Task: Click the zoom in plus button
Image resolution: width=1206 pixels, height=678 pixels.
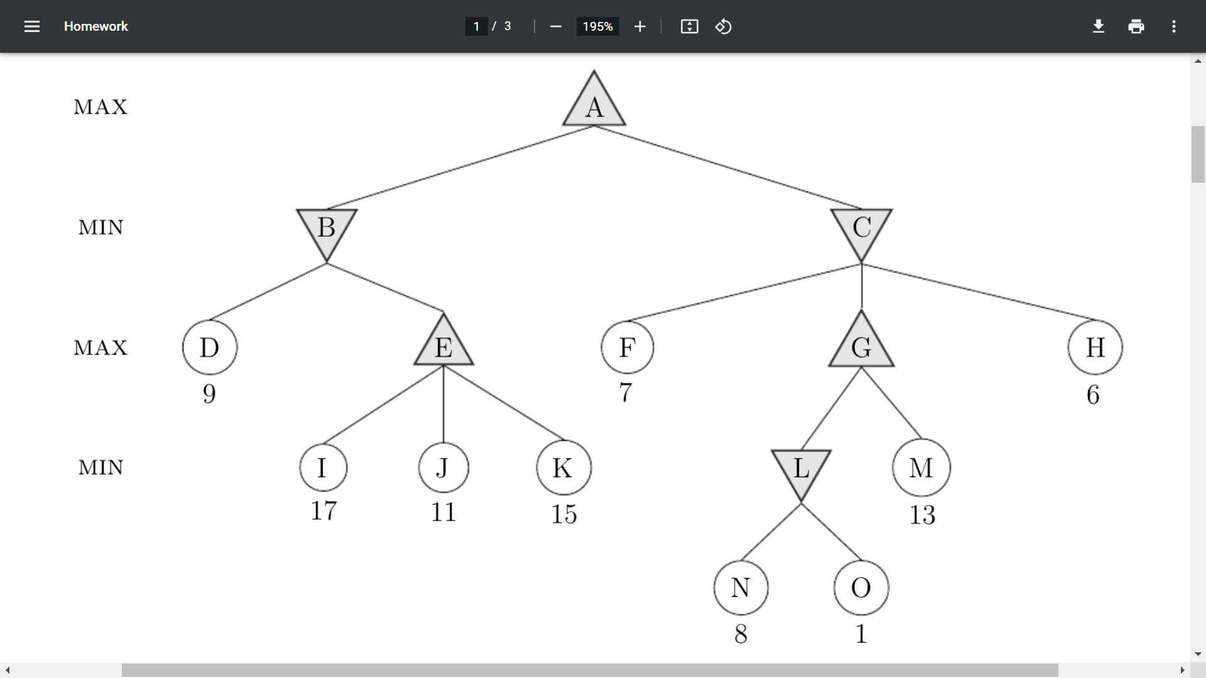Action: click(x=639, y=26)
